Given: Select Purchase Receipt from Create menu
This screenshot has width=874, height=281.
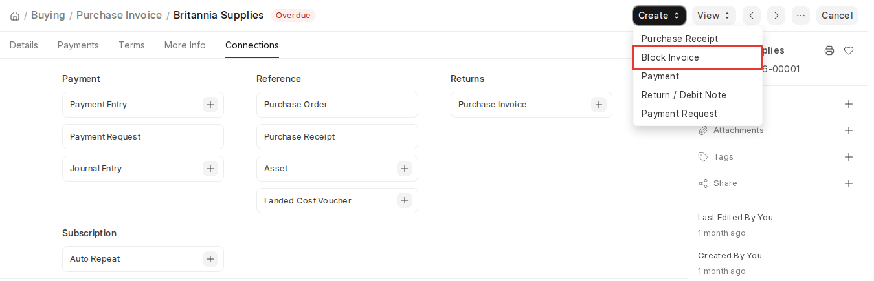Looking at the screenshot, I should pyautogui.click(x=697, y=39).
